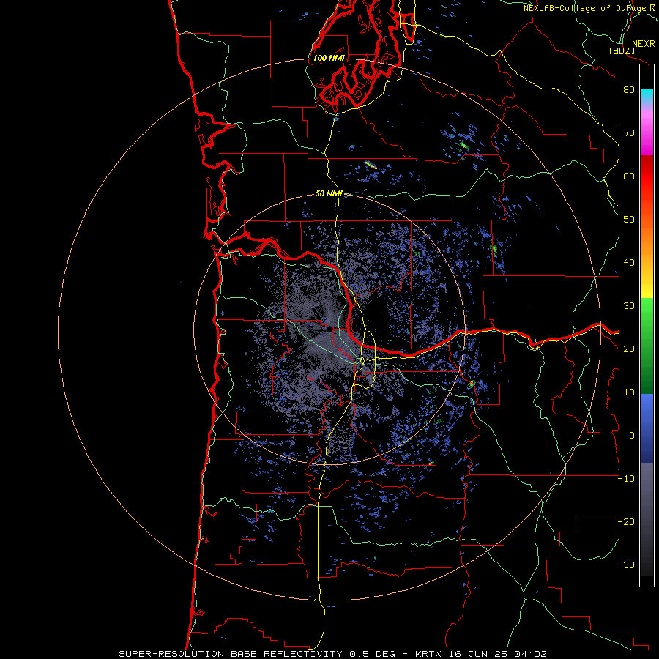Click the -10 value on reflectivity scale
659x659 pixels.
(626, 479)
